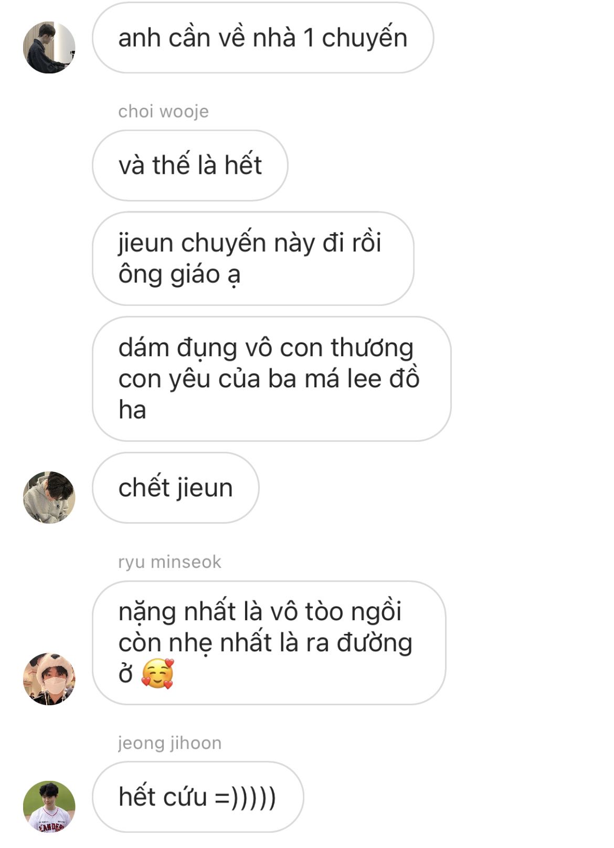Open ryu minseok sender name
This screenshot has width=614, height=848.
170,561
